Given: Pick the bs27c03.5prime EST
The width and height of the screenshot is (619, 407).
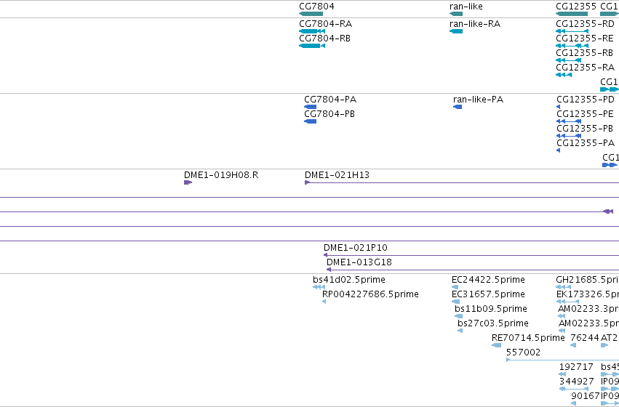Looking at the screenshot, I should pos(460,331).
